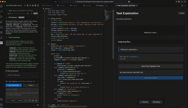The width and height of the screenshot is (188, 108).
Task: Open Customize Layout icon
Action: 176,2
